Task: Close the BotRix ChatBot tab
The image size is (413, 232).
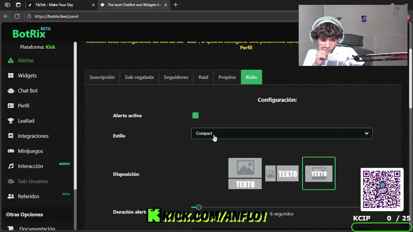Action: [x=166, y=5]
